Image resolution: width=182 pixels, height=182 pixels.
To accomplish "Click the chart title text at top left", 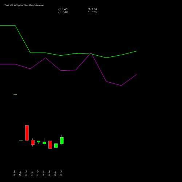I will click(x=24, y=5).
